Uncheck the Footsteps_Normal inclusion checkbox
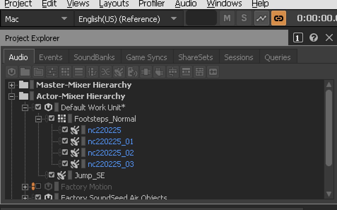The image size is (337, 210). (52, 118)
